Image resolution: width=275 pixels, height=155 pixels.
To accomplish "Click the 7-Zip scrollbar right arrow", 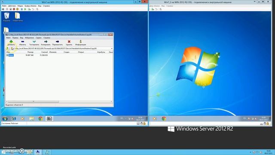I will (111, 102).
